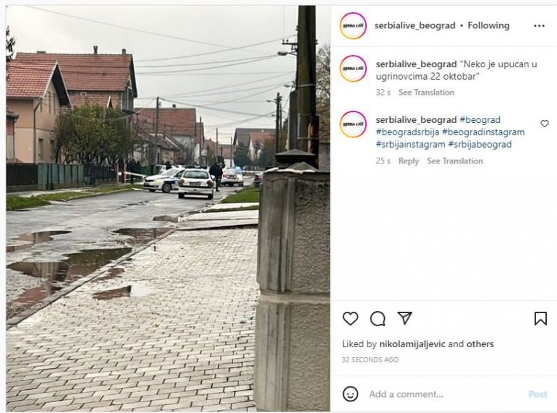Open the #beogradinstagram hashtag

tap(483, 132)
